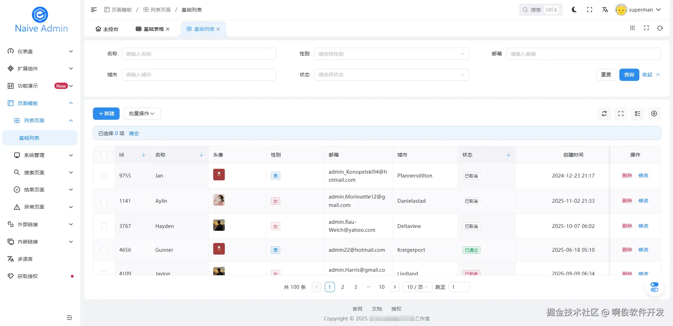The width and height of the screenshot is (673, 326).
Task: Tick the checkbox for Gunner's row
Action: (x=104, y=250)
